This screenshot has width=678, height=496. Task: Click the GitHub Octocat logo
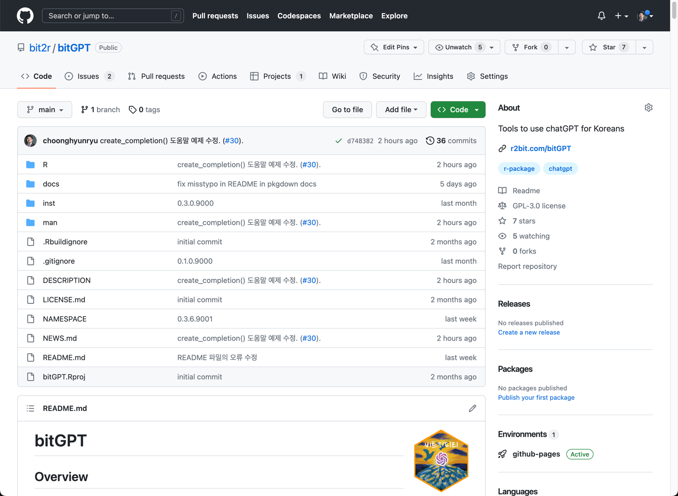click(x=25, y=16)
